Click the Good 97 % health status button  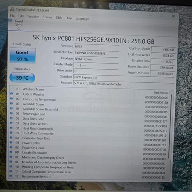point(22,56)
